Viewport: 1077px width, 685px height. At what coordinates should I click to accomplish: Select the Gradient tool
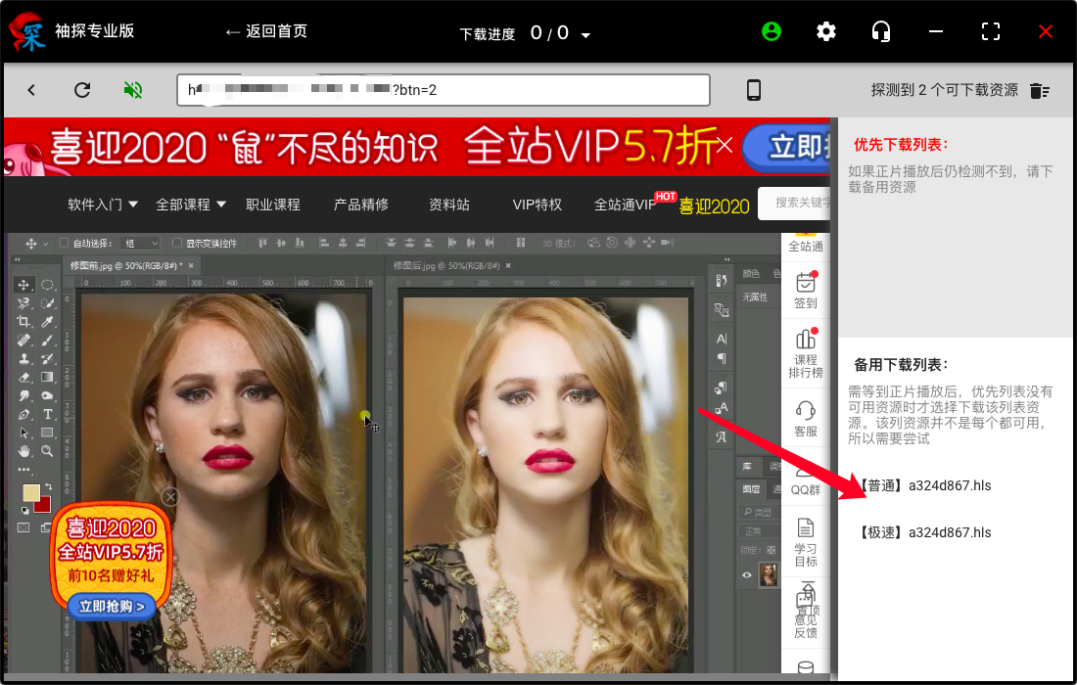[x=47, y=377]
